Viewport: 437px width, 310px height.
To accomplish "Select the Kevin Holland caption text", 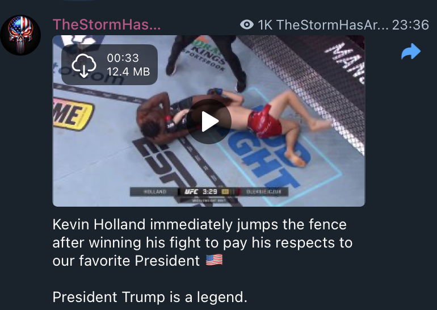I will [x=203, y=242].
